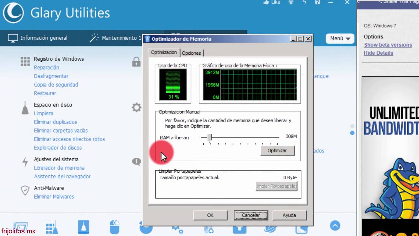The height and width of the screenshot is (236, 419).
Task: Select the Optimizacion tab in dialog
Action: tap(164, 52)
